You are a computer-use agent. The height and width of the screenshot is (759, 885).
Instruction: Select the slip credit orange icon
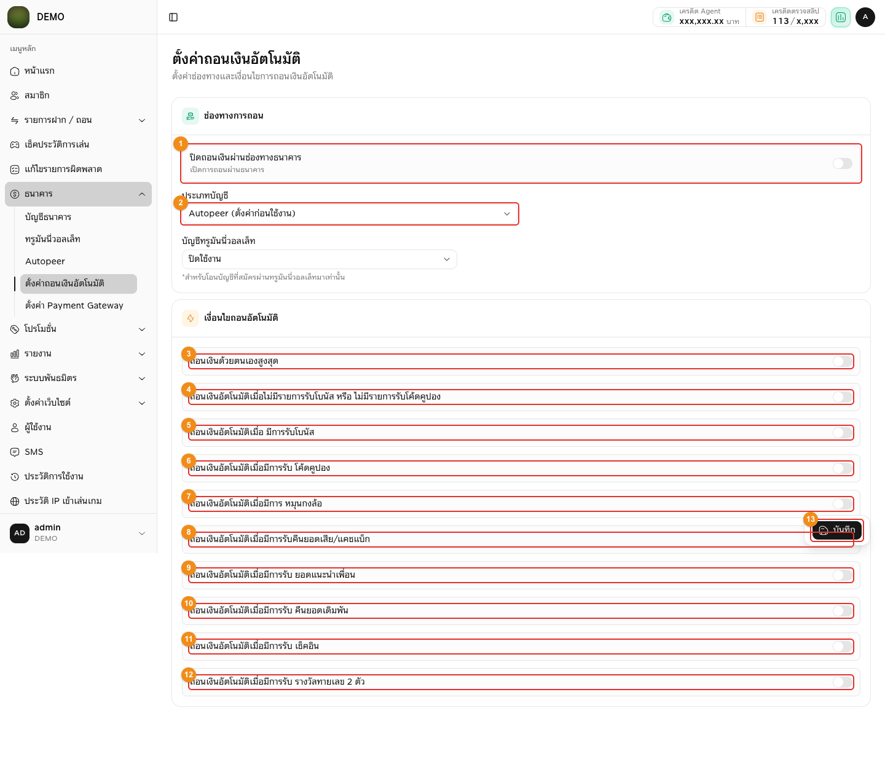(x=760, y=17)
